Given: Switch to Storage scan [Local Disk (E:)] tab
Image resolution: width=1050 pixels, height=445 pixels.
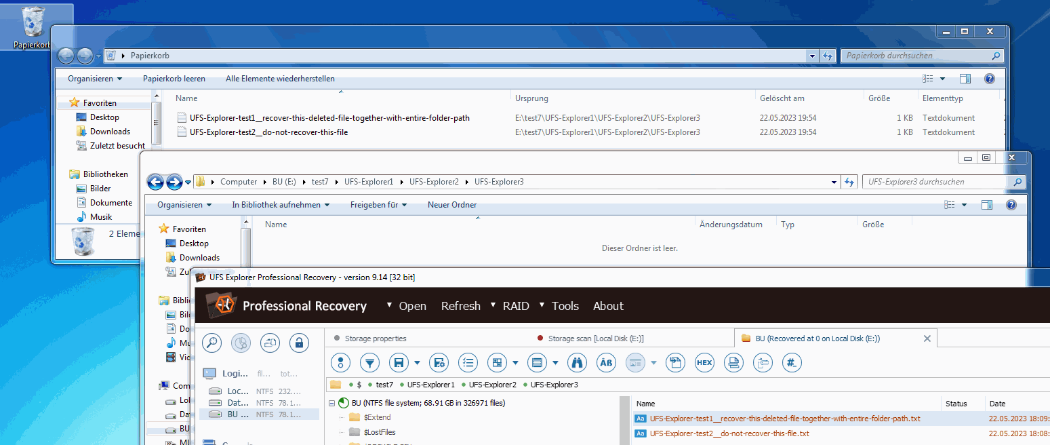Looking at the screenshot, I should pyautogui.click(x=595, y=338).
